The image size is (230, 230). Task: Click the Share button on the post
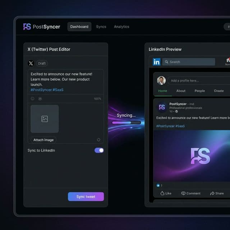pos(217,193)
